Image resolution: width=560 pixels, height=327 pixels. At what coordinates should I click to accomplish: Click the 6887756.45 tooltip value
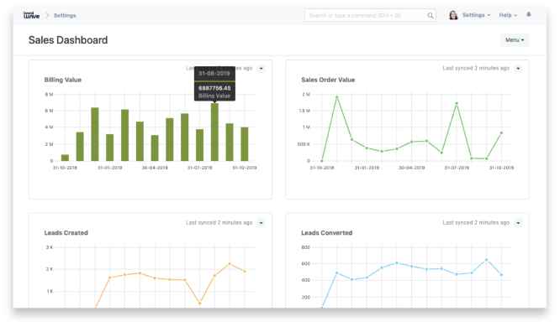point(214,88)
